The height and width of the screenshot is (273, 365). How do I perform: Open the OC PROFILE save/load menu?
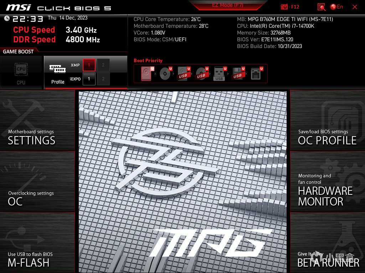328,121
